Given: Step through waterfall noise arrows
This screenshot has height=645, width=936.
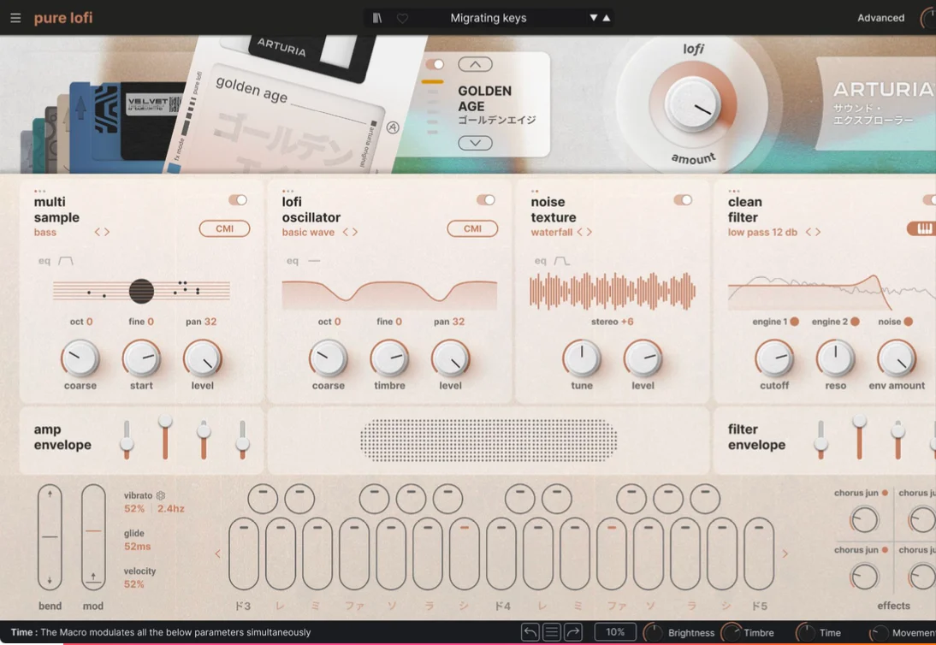Looking at the screenshot, I should [584, 232].
